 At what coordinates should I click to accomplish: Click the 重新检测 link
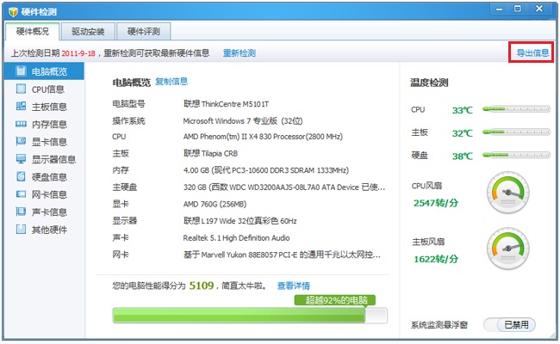pos(240,53)
